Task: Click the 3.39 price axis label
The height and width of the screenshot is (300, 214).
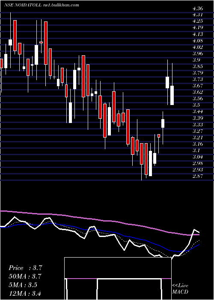Action: (198, 118)
